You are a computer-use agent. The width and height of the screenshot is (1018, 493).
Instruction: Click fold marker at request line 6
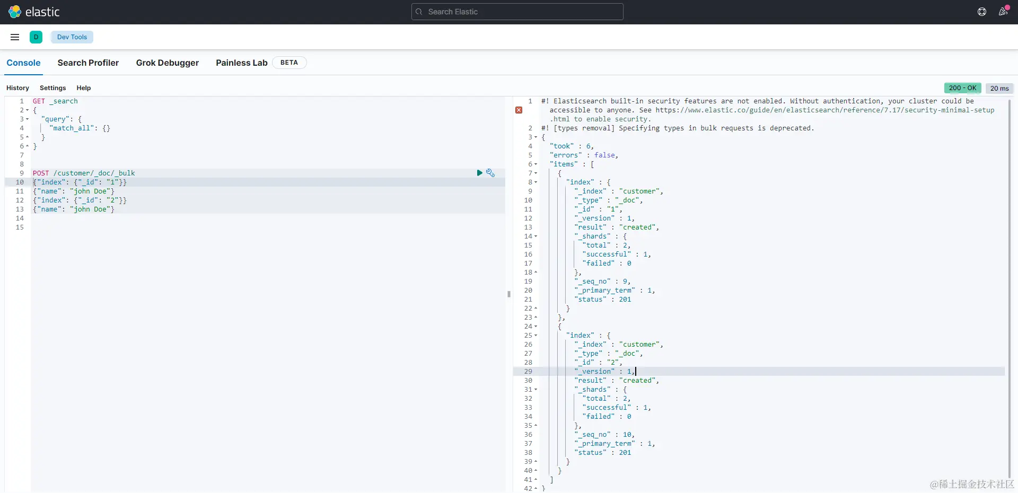(x=27, y=146)
